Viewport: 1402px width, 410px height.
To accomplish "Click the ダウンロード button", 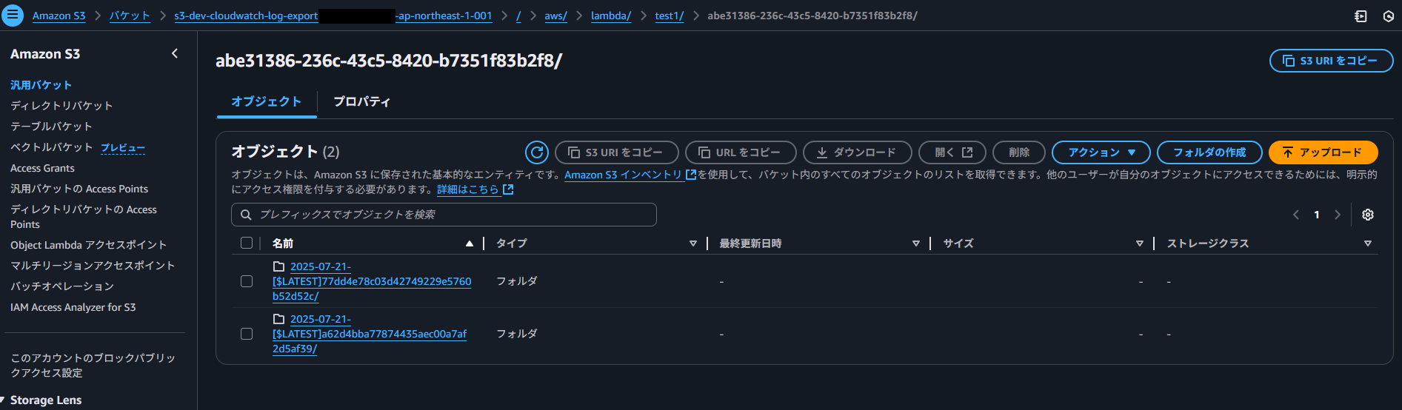I will (857, 152).
